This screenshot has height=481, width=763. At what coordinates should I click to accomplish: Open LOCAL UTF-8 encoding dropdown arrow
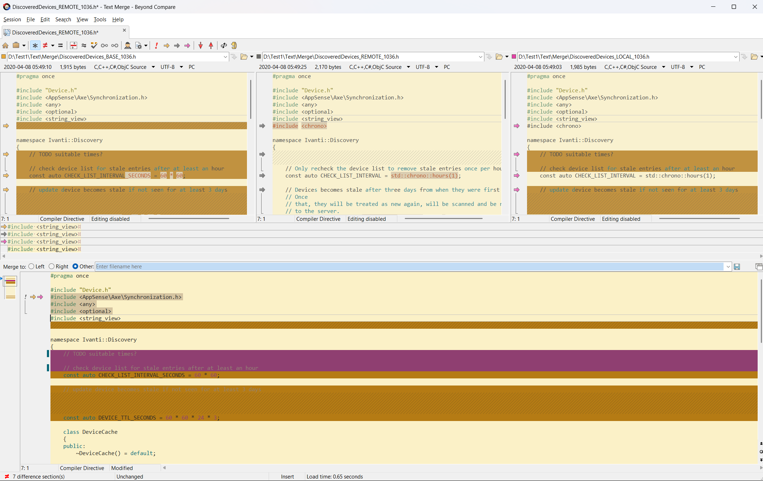click(x=692, y=67)
